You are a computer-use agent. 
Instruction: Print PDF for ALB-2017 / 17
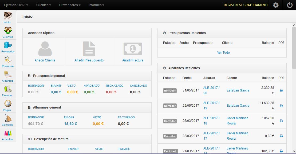(x=281, y=136)
